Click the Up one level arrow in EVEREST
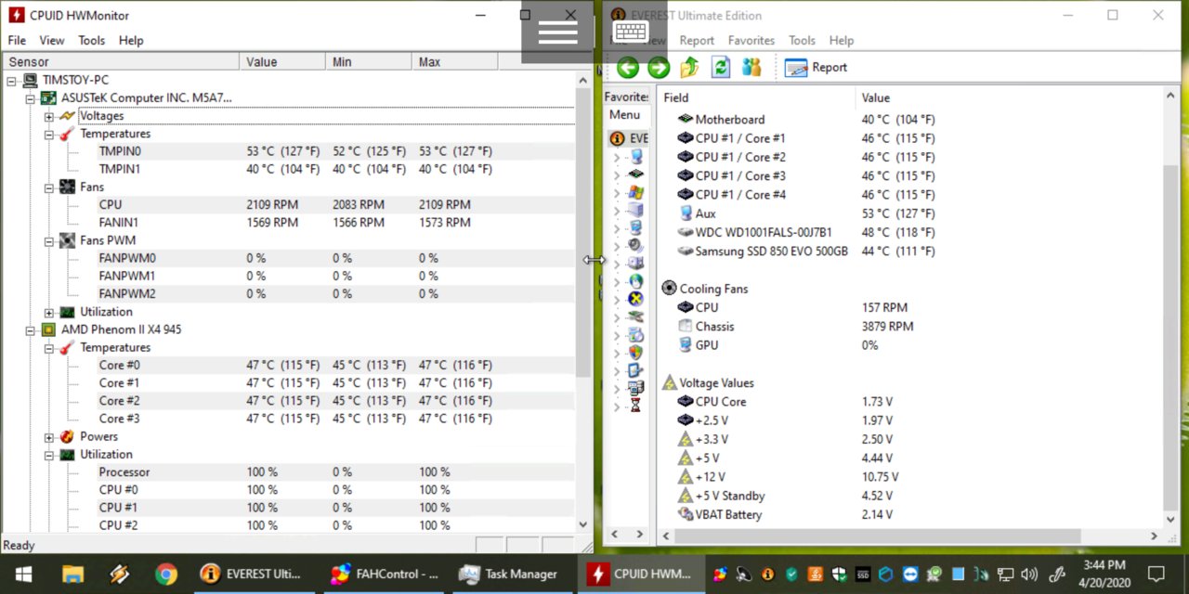This screenshot has height=594, width=1189. pos(689,67)
